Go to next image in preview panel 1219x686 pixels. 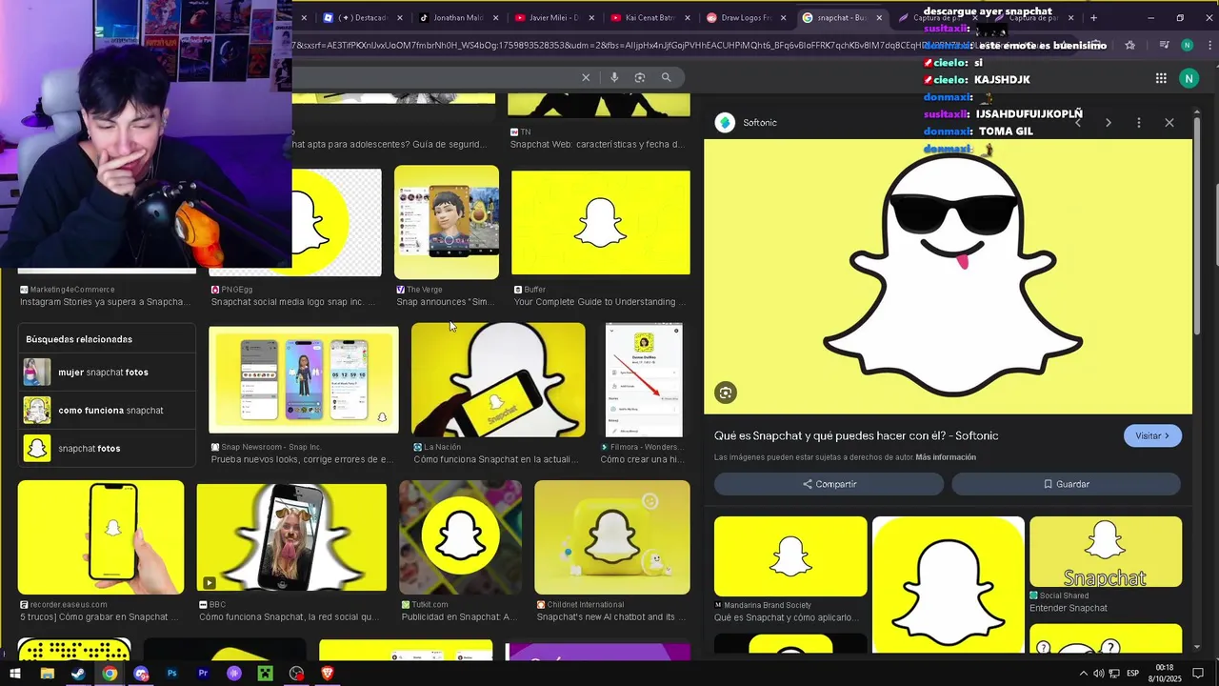pos(1109,123)
